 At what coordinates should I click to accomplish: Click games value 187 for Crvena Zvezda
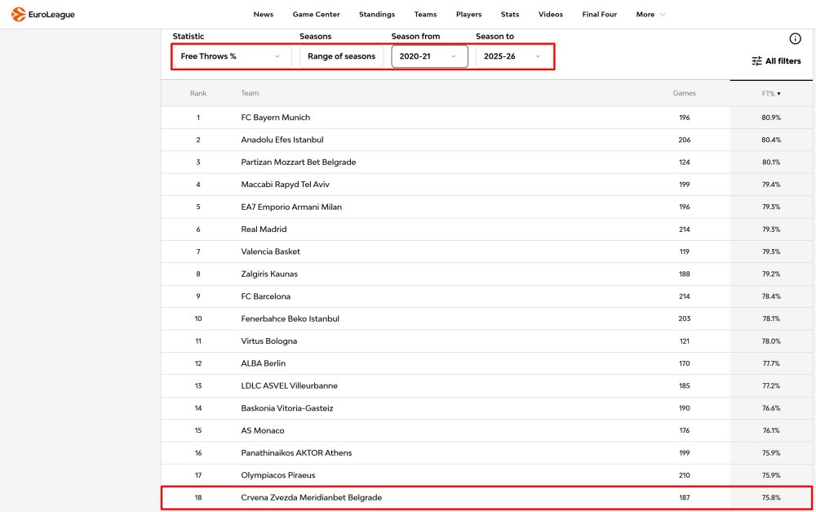click(x=685, y=498)
